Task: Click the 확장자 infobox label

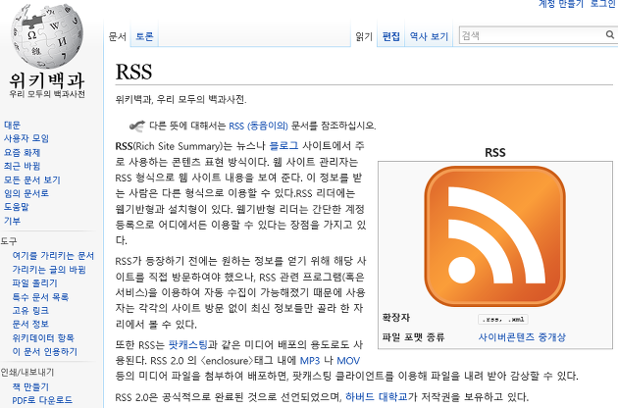Action: pos(396,318)
